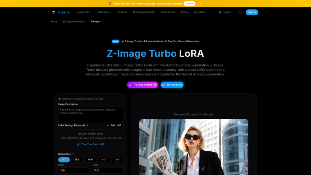This screenshot has height=175, width=311.
Task: Click the example woman with newspaper image
Action: coord(194,147)
